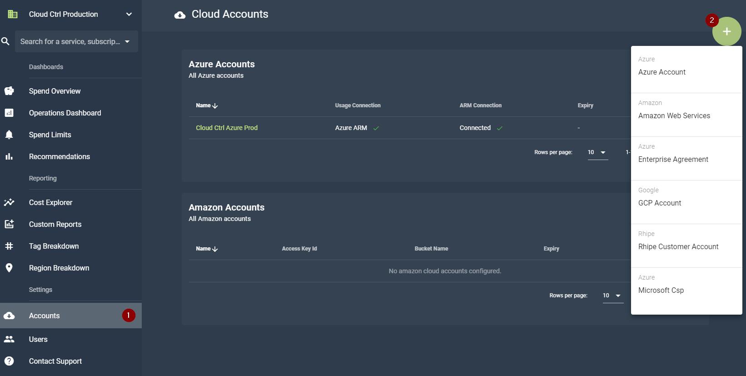746x376 pixels.
Task: Click the Region Breakdown pin icon
Action: pos(9,268)
